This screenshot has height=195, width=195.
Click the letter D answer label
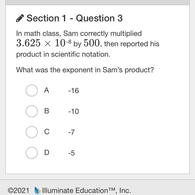click(x=47, y=153)
